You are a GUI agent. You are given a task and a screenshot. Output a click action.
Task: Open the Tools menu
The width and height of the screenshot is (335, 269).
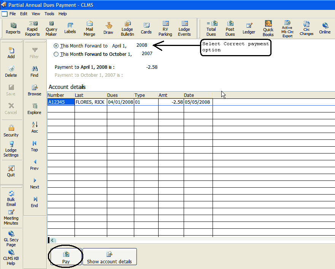(x=49, y=14)
